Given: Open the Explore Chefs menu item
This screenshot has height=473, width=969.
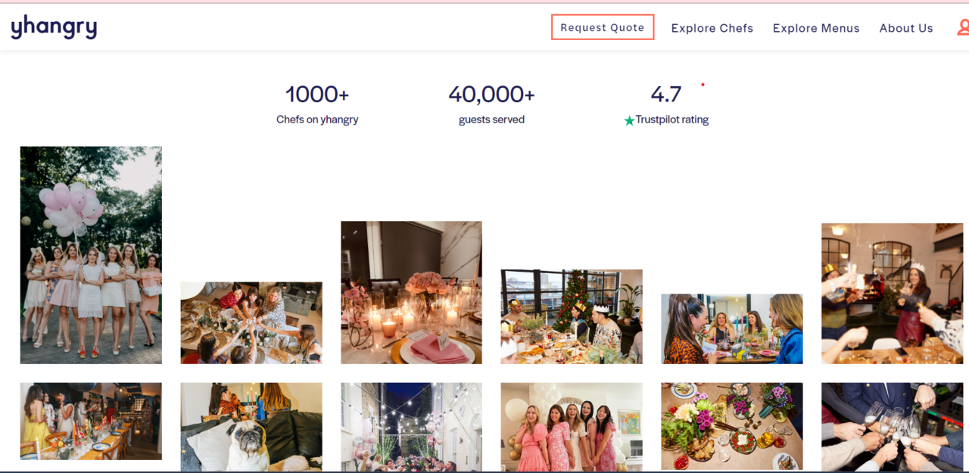Looking at the screenshot, I should pyautogui.click(x=712, y=28).
